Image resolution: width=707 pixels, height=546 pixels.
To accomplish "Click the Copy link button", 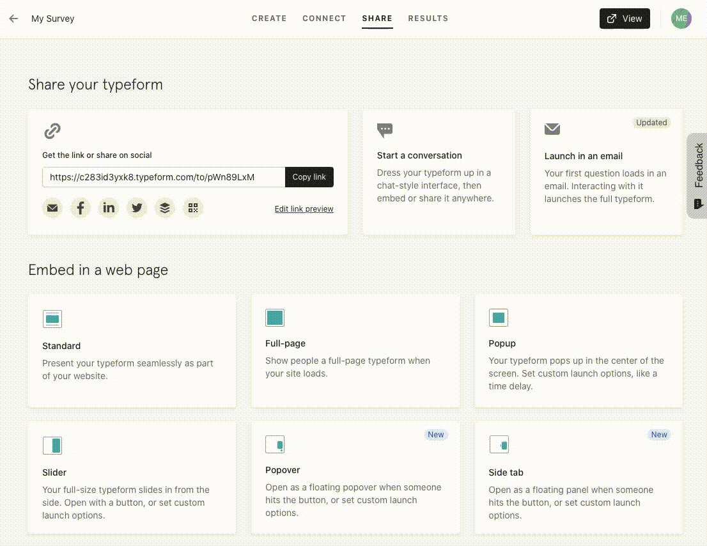I will 309,176.
